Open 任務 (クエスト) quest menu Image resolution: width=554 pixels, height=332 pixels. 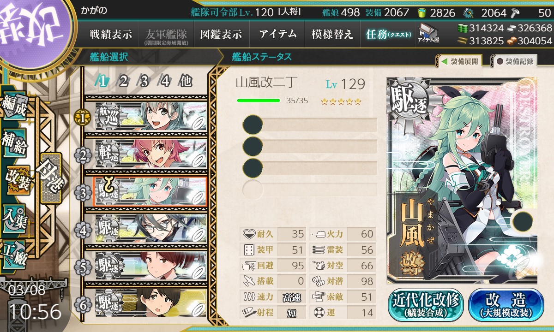(x=388, y=34)
